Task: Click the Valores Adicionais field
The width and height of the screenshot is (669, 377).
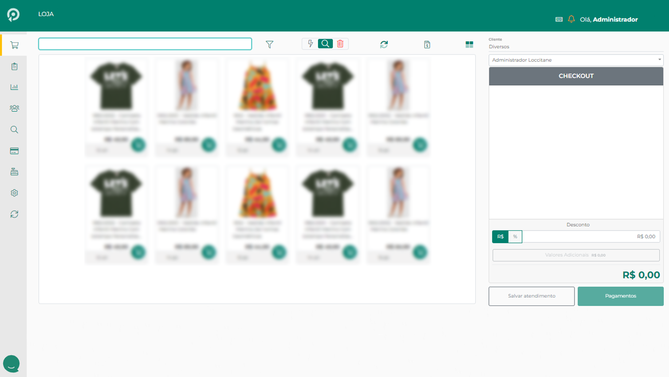Action: (576, 255)
